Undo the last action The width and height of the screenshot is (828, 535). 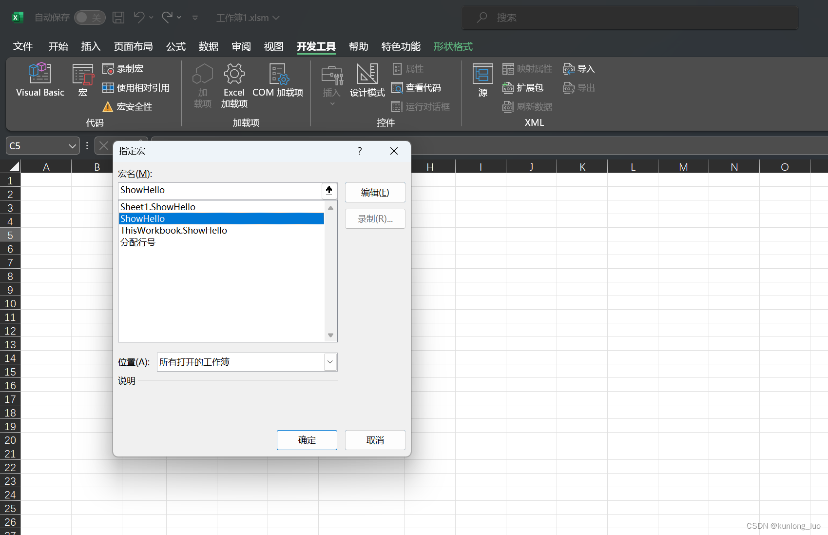click(139, 18)
